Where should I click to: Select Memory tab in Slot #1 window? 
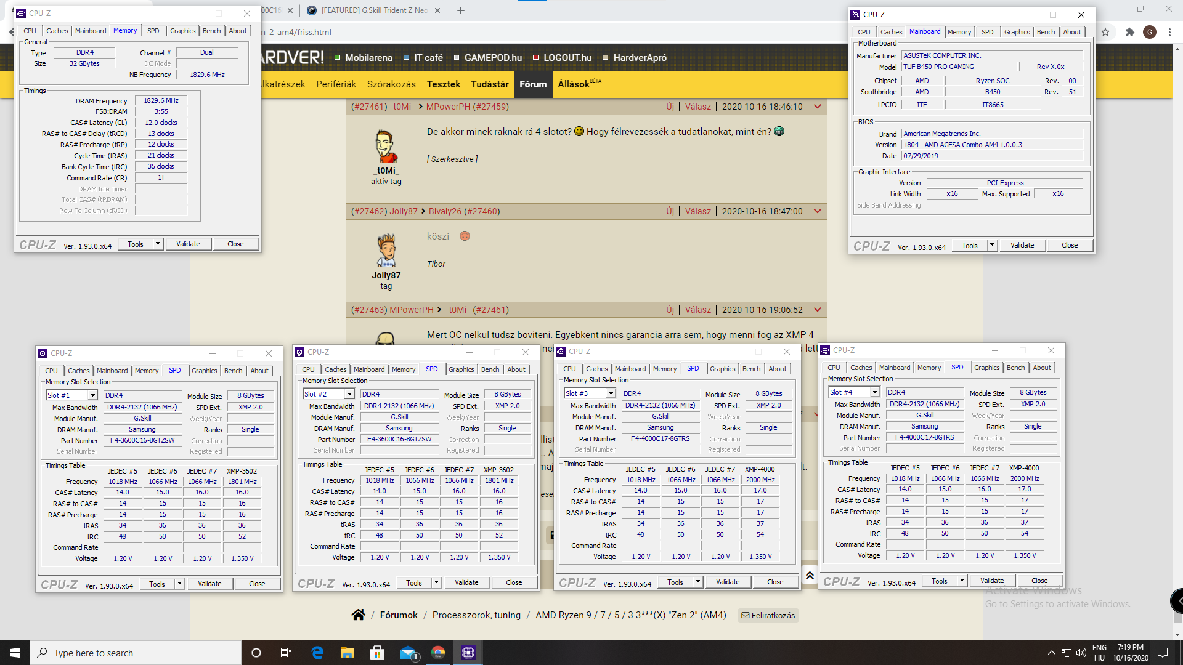pyautogui.click(x=147, y=371)
